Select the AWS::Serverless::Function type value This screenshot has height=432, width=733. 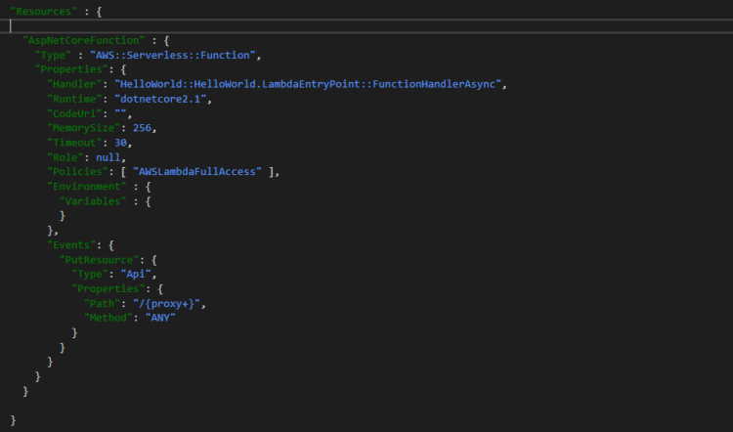[172, 55]
